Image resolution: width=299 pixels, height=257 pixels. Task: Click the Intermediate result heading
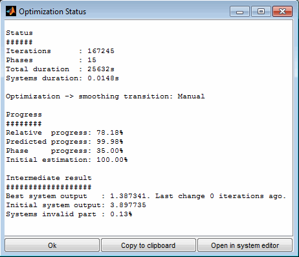pos(49,178)
